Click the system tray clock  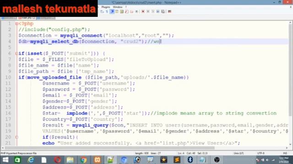[x=284, y=160]
